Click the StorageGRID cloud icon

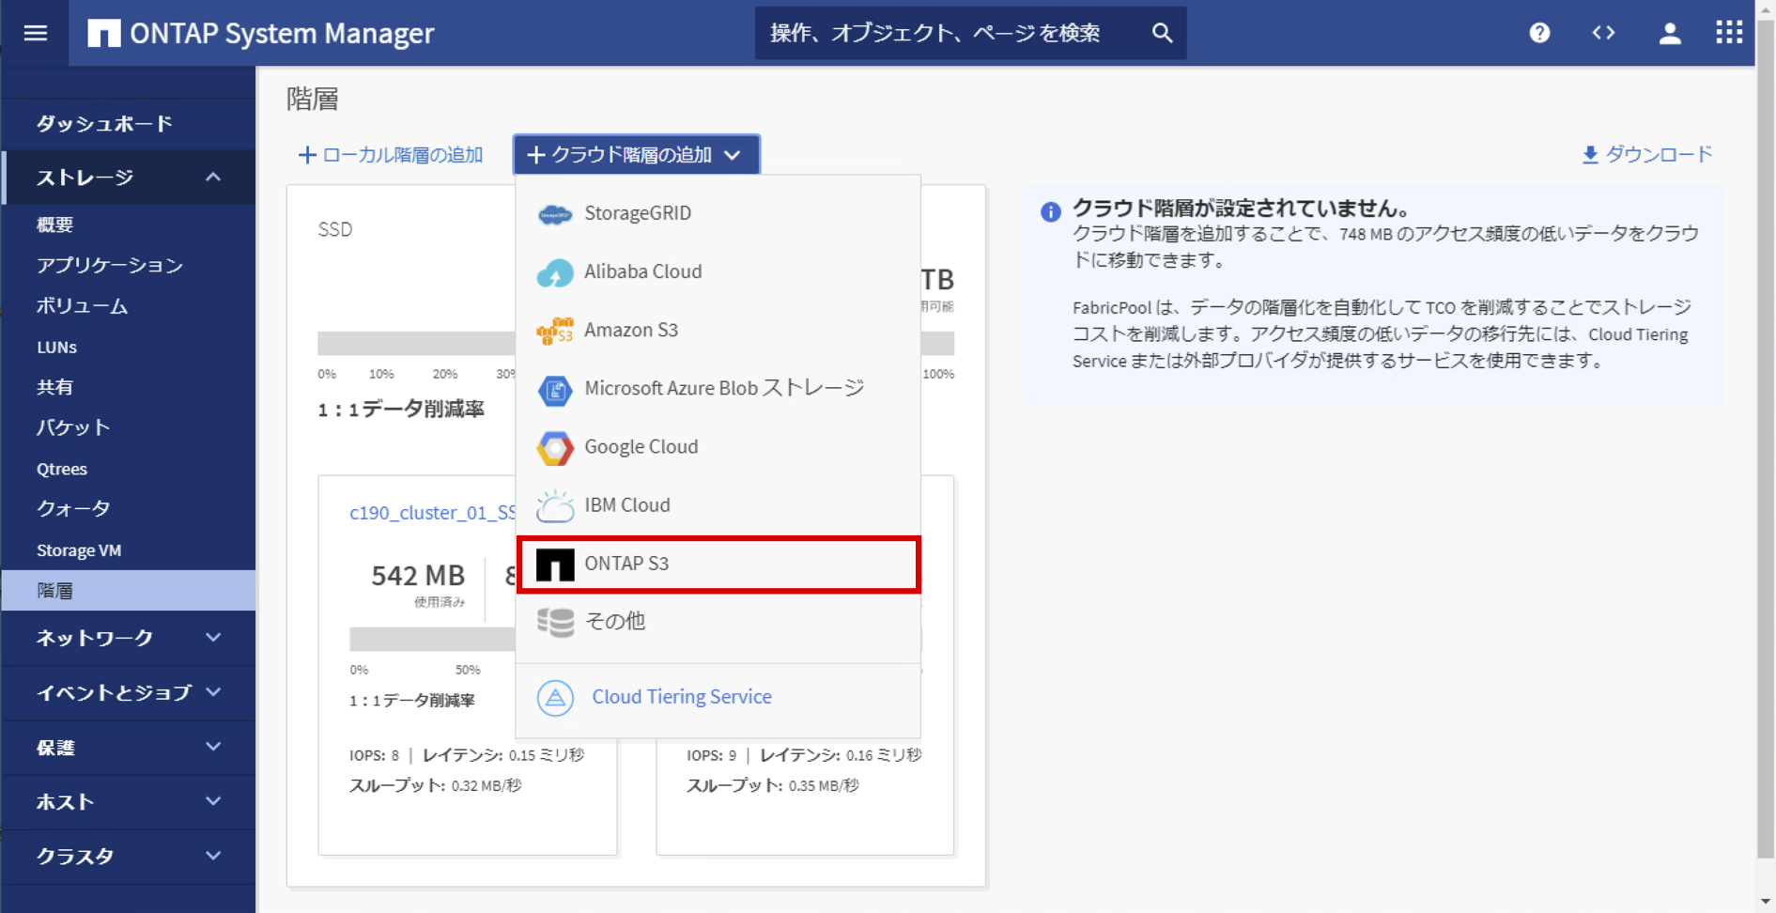(x=554, y=214)
